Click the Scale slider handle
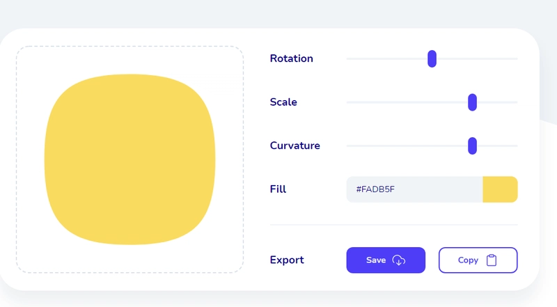Viewport: 557px width, 307px height. pyautogui.click(x=472, y=102)
